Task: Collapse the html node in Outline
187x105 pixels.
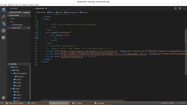Action: point(10,67)
